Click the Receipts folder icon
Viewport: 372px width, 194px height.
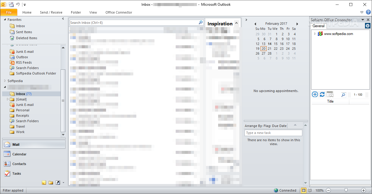[x=12, y=116]
